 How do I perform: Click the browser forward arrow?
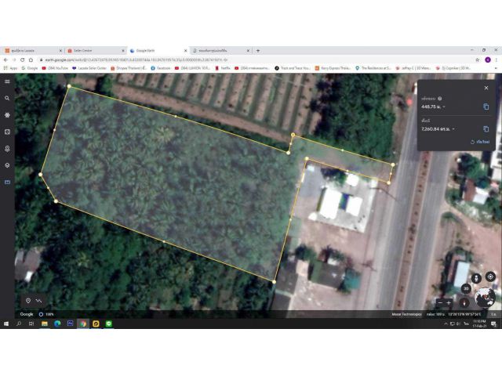click(14, 60)
